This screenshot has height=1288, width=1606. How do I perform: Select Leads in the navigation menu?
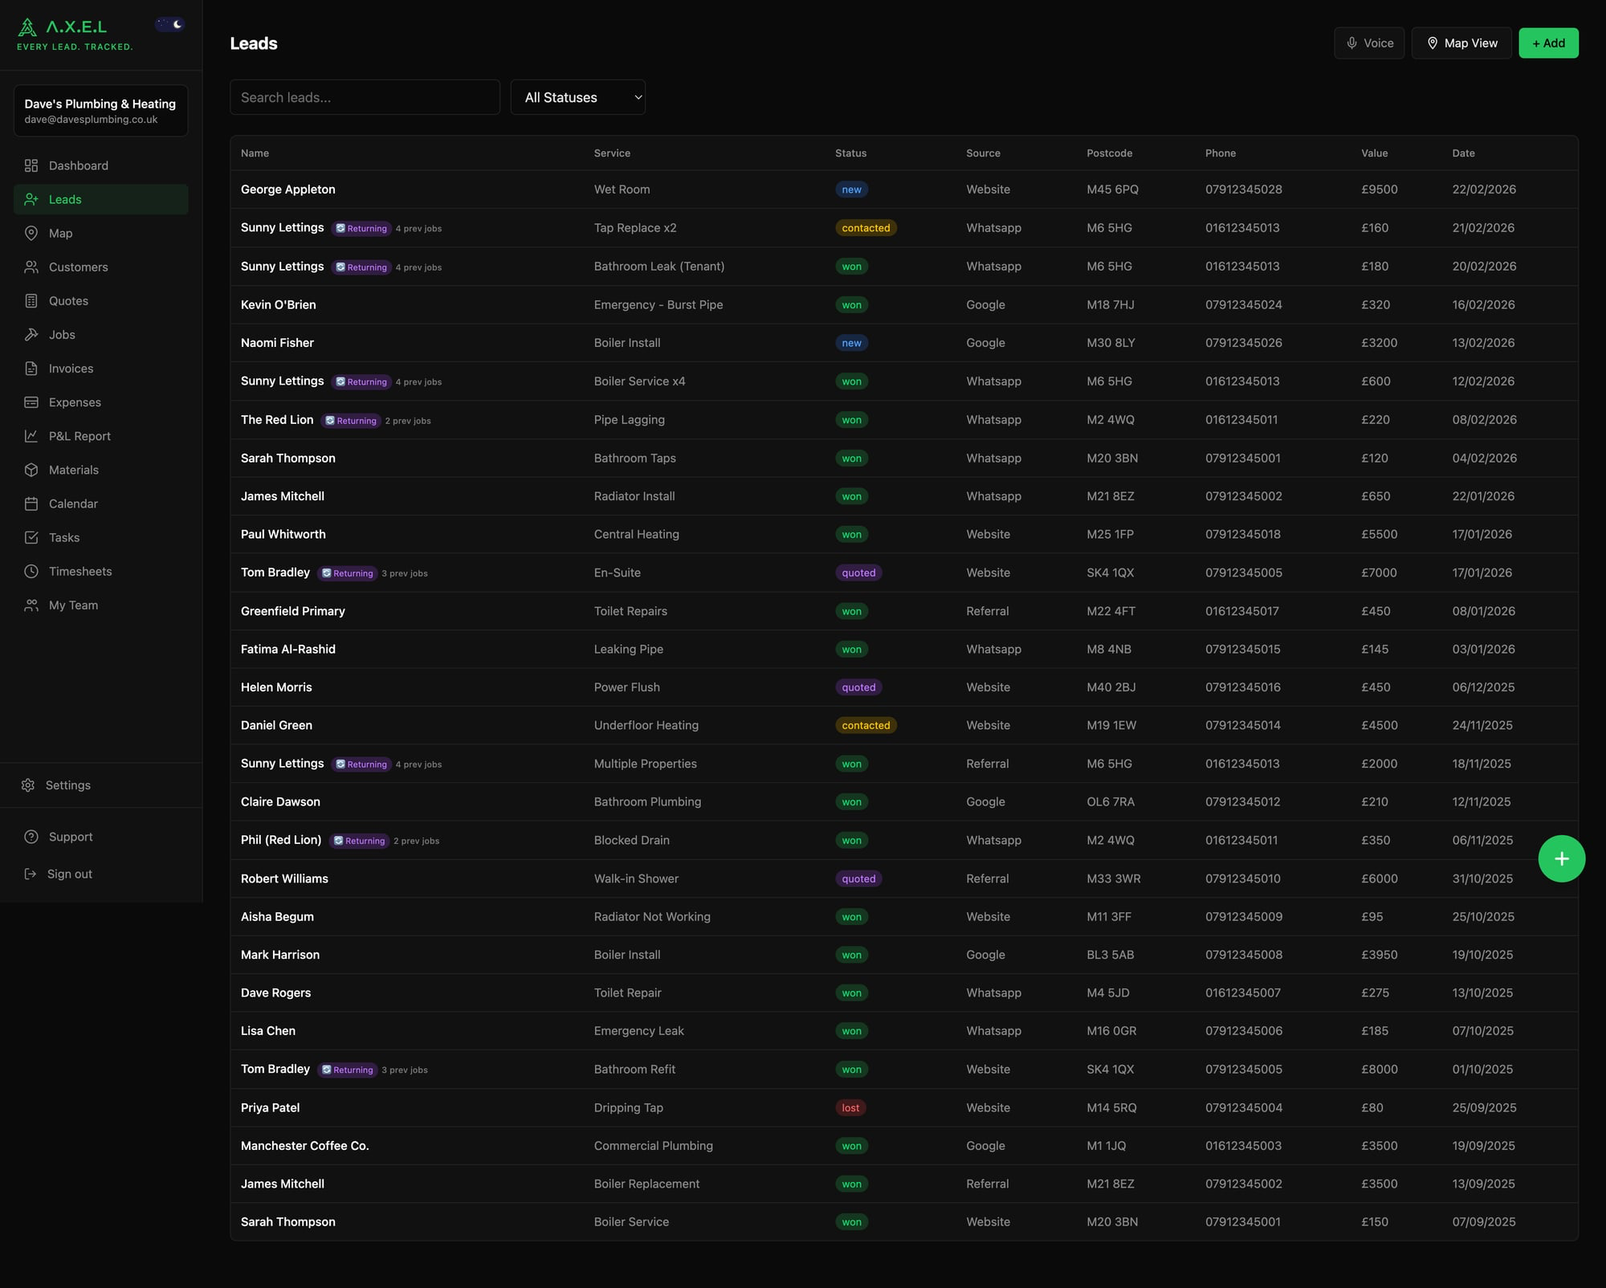coord(65,199)
